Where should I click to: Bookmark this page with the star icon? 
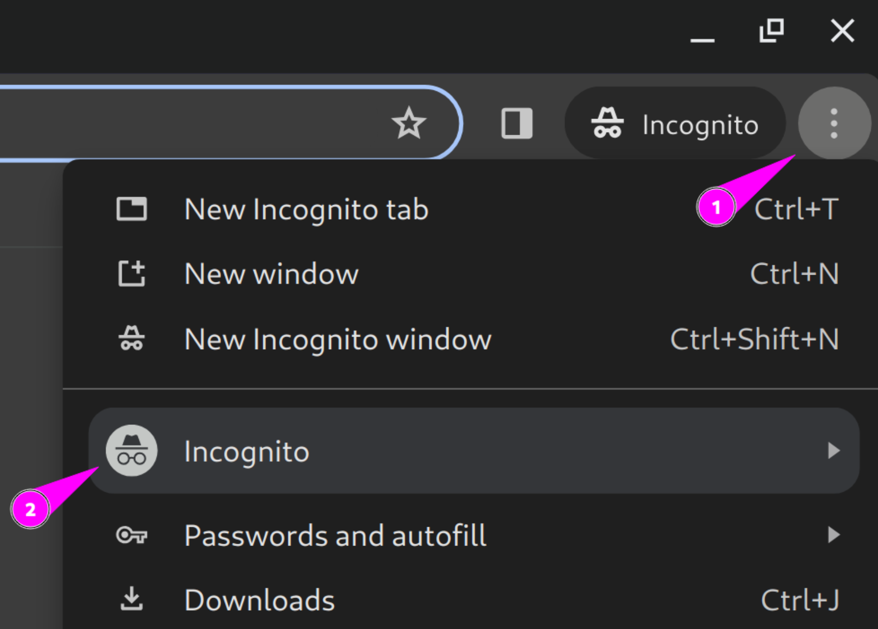pos(408,123)
